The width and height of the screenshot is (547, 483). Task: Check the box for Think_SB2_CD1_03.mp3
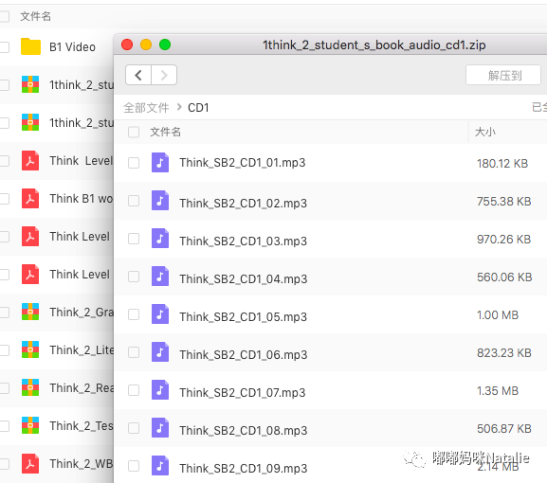[x=134, y=239]
